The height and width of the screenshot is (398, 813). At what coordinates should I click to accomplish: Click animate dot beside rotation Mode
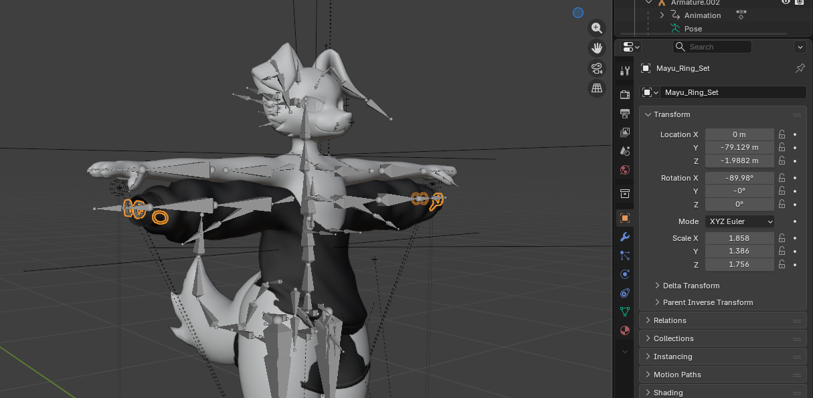[x=795, y=221]
